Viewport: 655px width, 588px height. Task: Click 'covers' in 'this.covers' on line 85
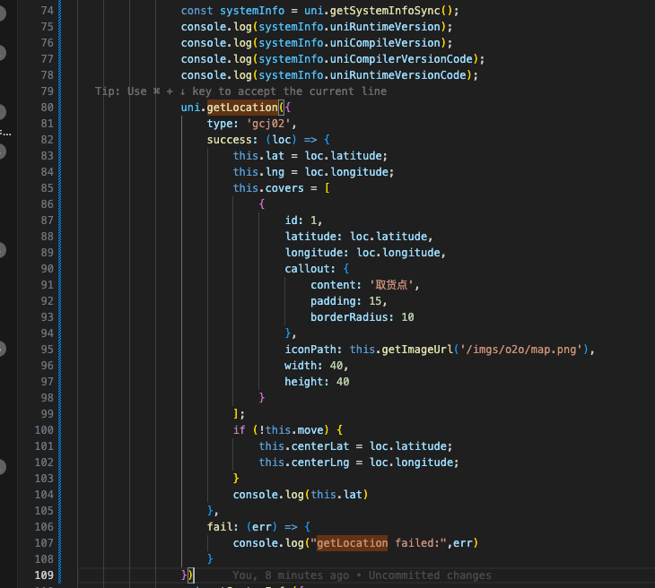284,188
